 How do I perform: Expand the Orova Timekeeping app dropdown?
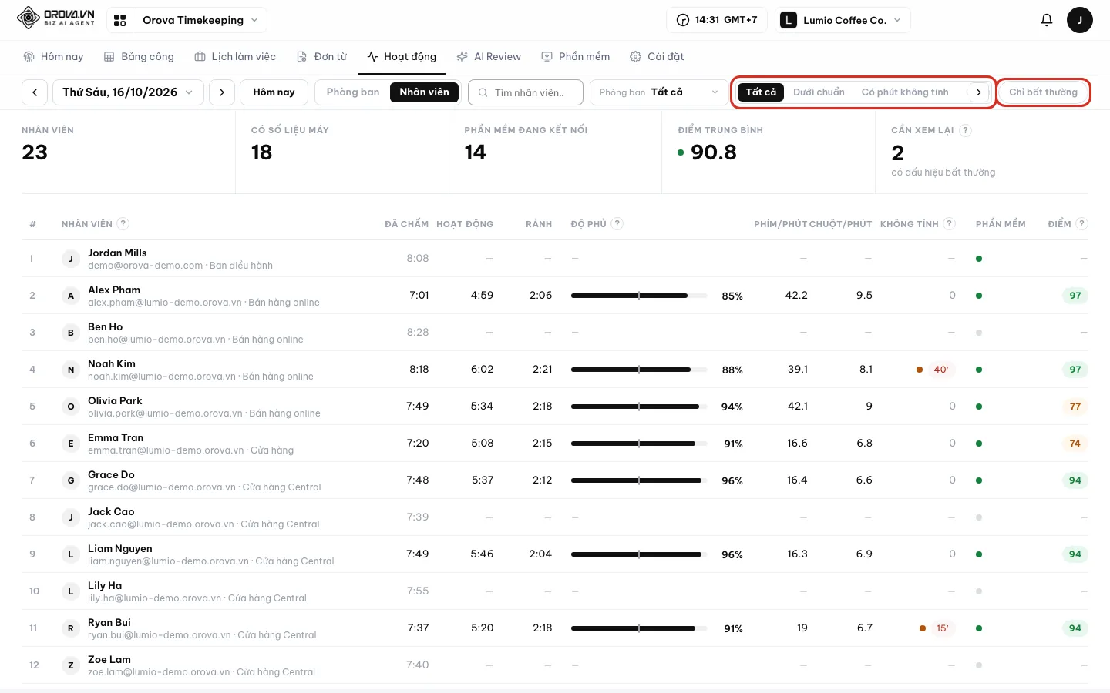click(200, 20)
